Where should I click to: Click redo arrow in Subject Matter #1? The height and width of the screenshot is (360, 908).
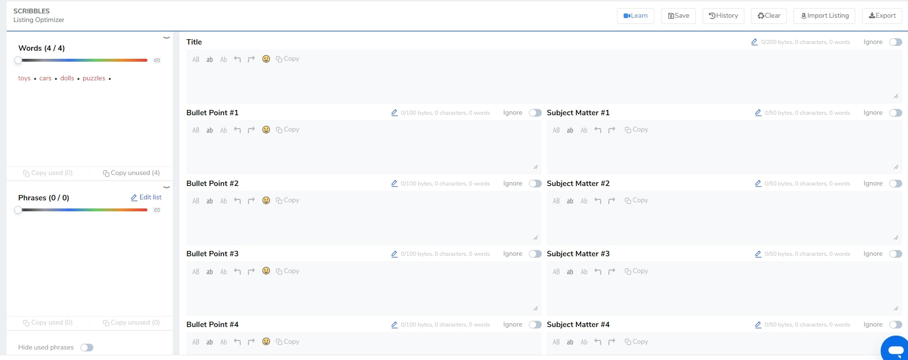click(x=612, y=130)
